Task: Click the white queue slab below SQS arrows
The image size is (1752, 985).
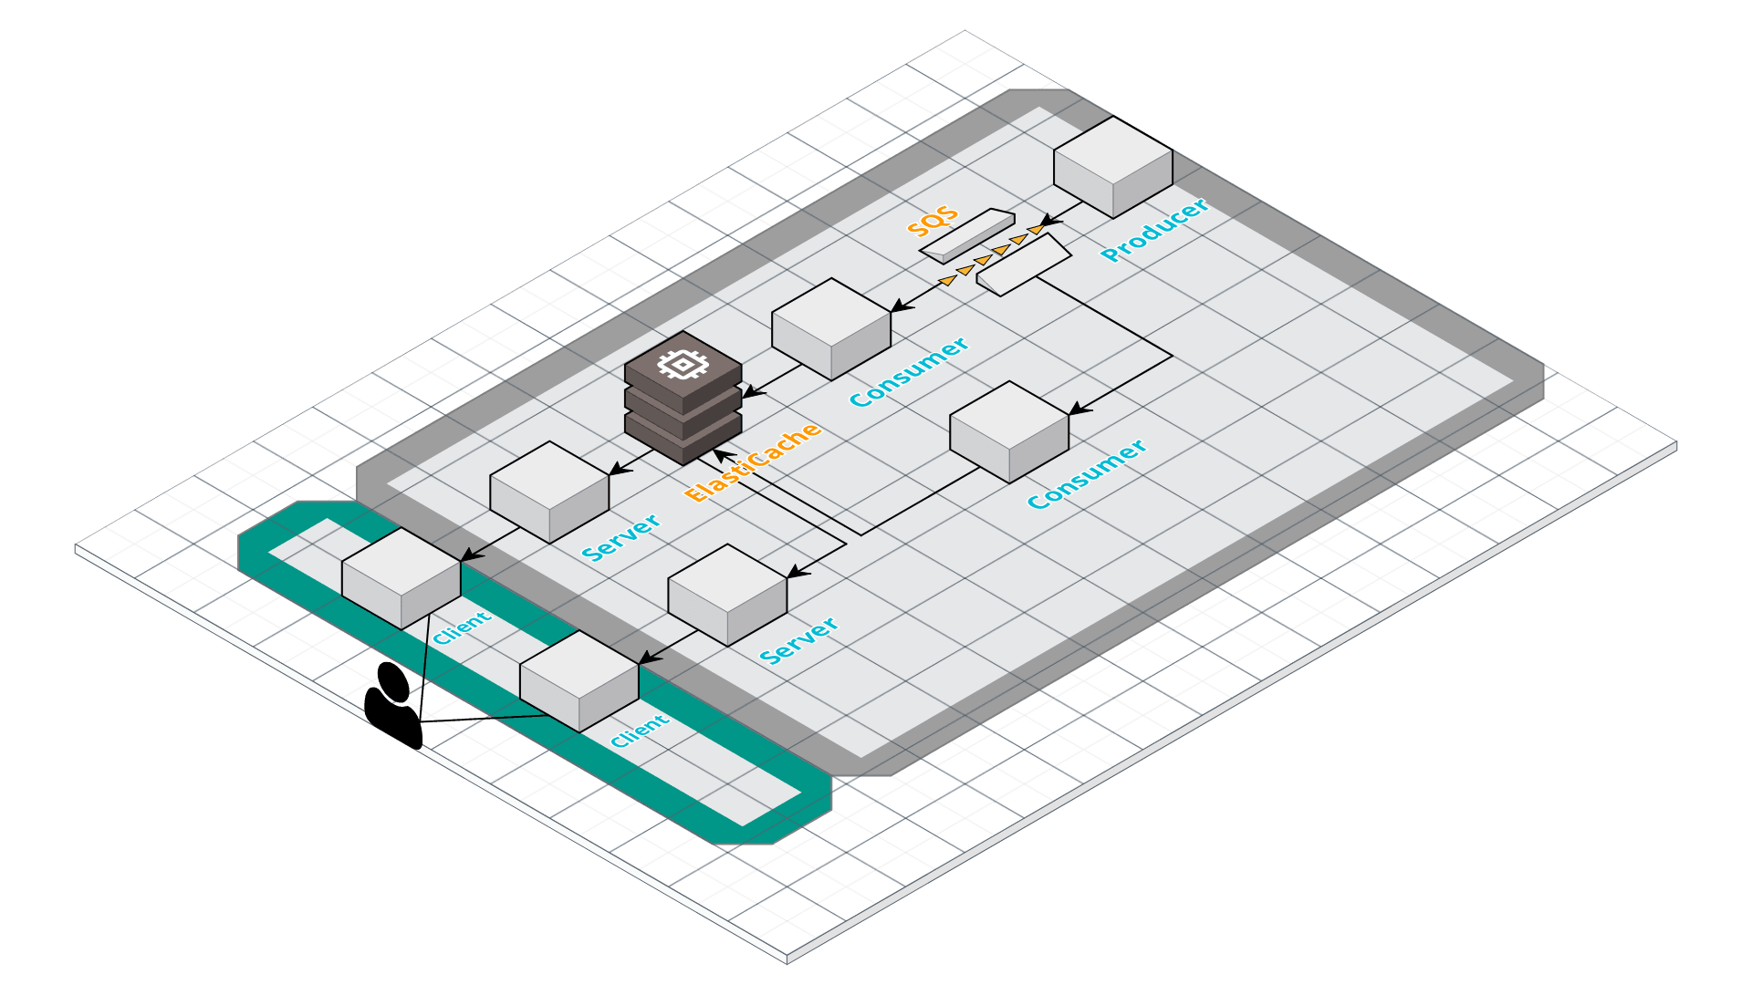Action: 1024,264
